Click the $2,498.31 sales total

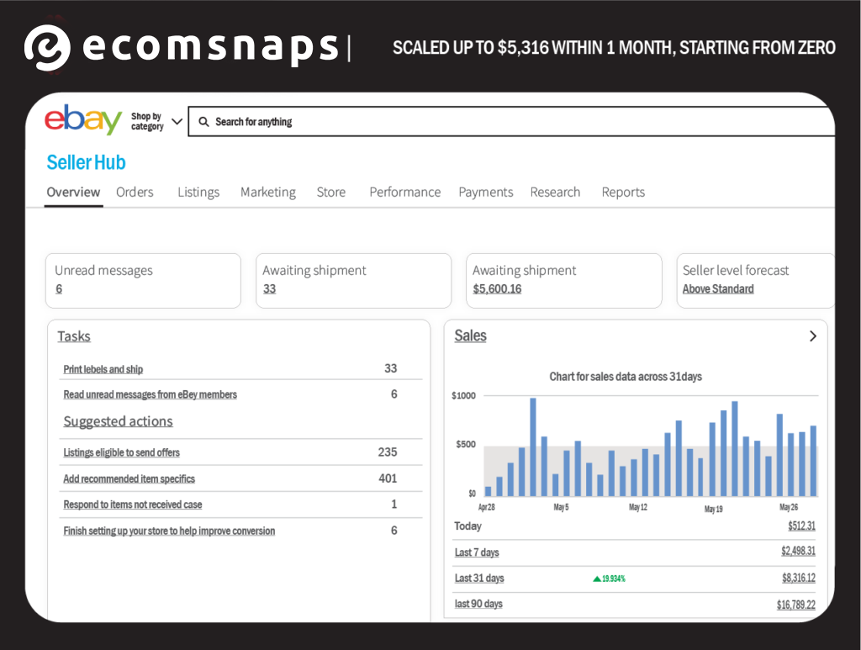tap(799, 551)
